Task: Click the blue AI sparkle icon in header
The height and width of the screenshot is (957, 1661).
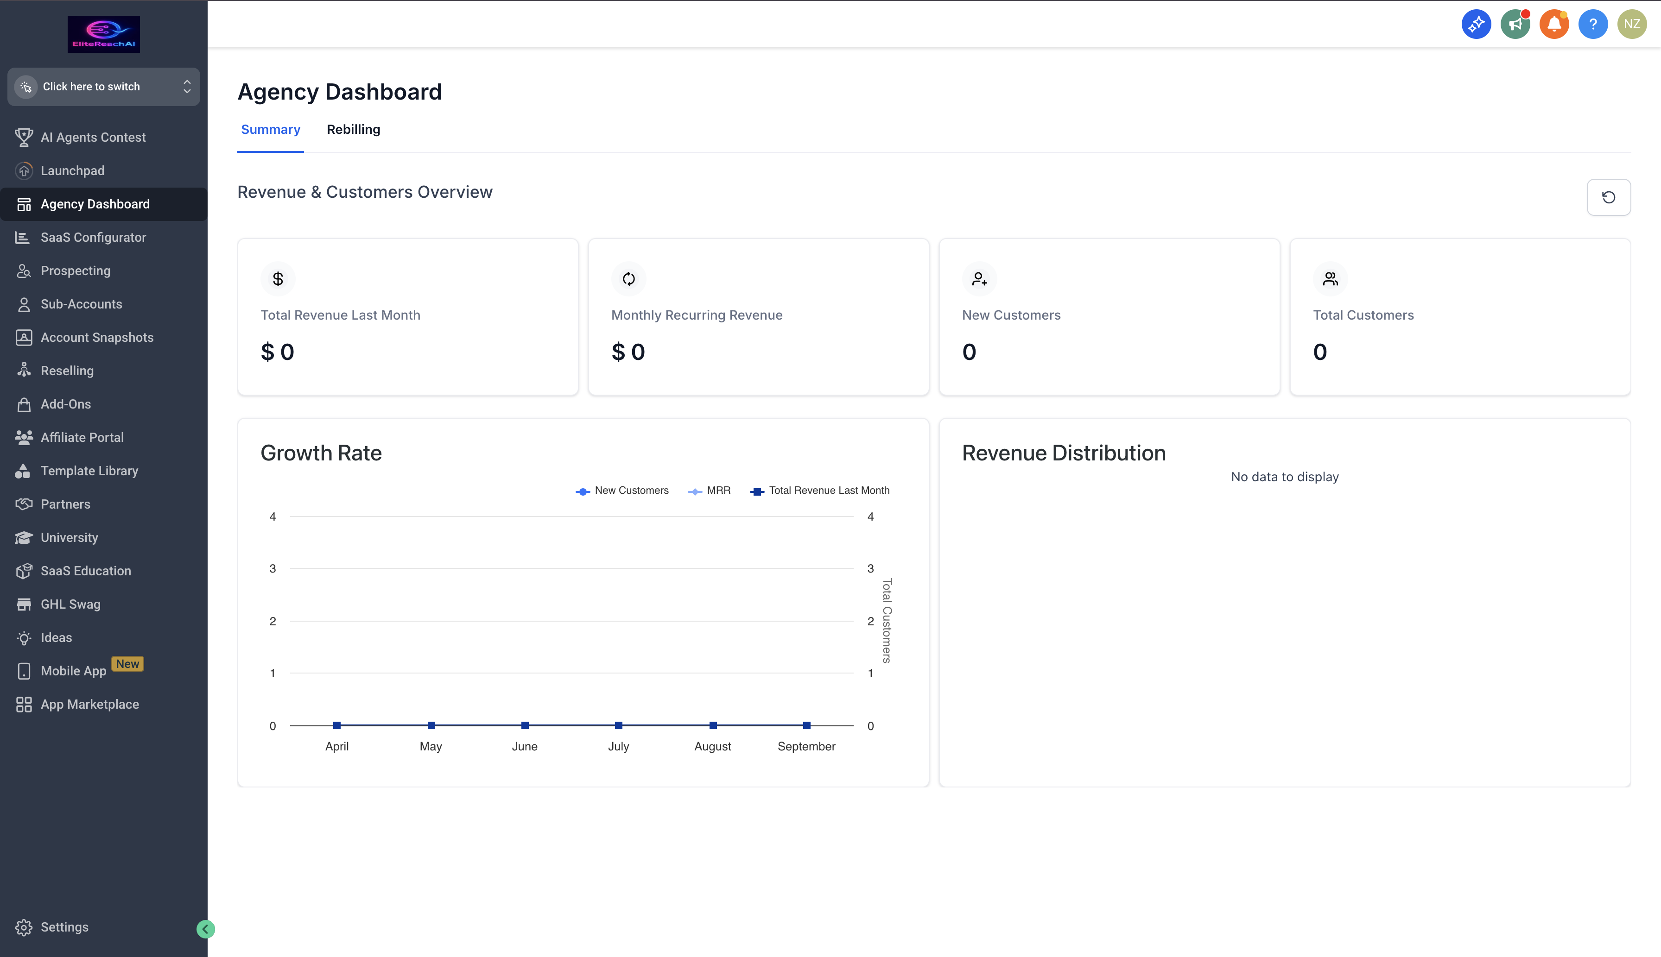Action: [x=1476, y=25]
